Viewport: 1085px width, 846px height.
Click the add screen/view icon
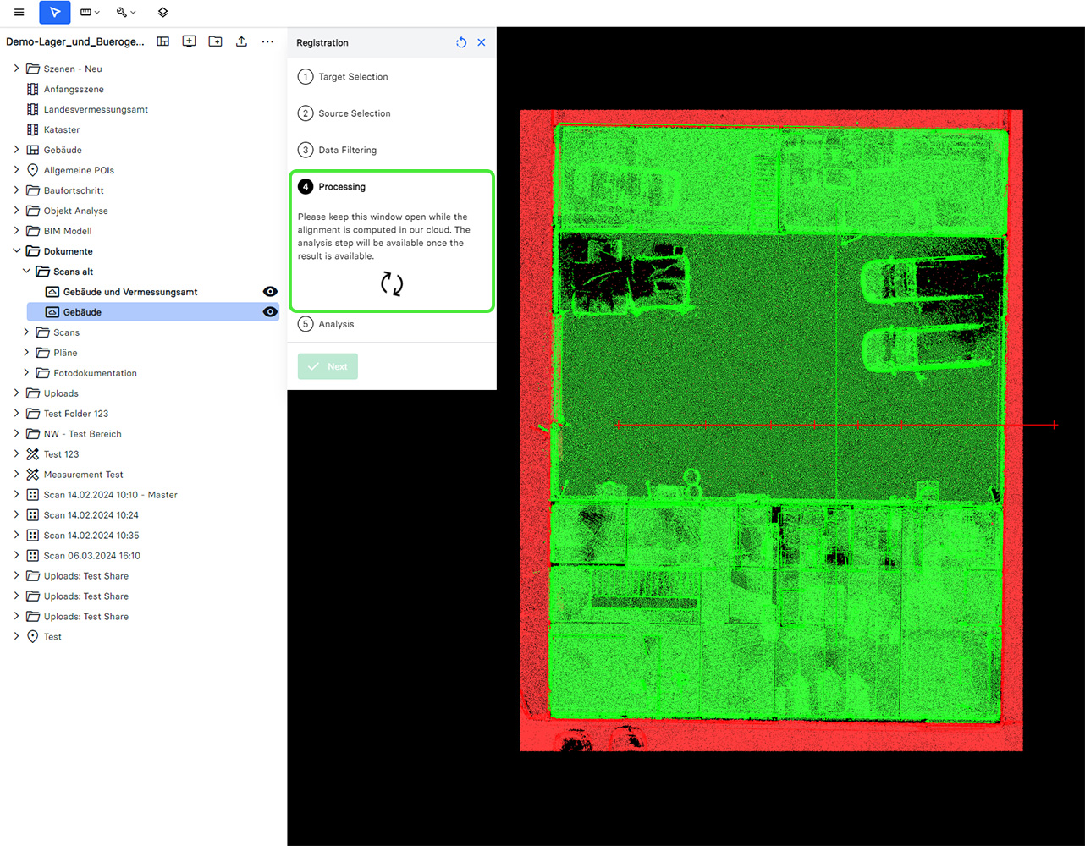(190, 41)
